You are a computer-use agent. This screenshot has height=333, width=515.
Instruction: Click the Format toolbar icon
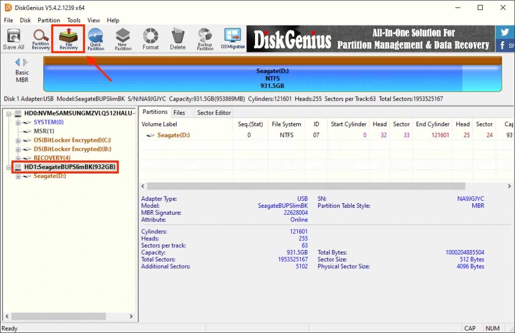[x=150, y=39]
